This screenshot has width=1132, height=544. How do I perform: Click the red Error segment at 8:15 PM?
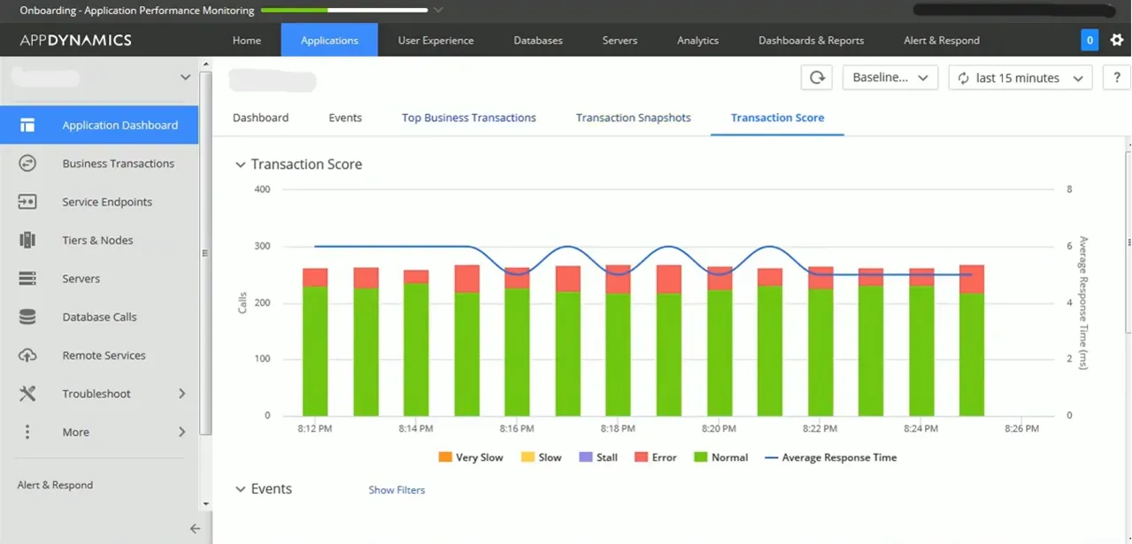(x=466, y=280)
